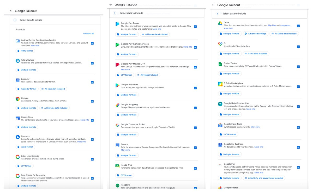This screenshot has width=313, height=193.
Task: Open Drive Advanced settings
Action: point(255,34)
